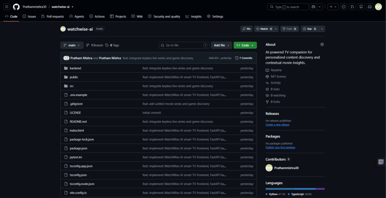Click the backend folder icon
Image resolution: width=386 pixels, height=198 pixels.
pos(66,68)
